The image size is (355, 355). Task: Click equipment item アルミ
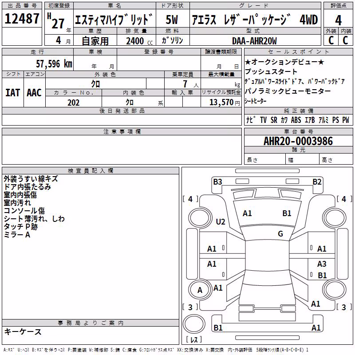coord(323,120)
